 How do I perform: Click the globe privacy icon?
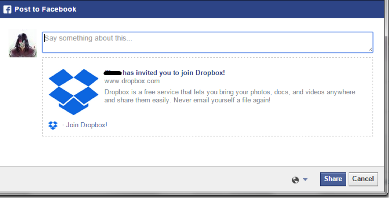tap(295, 180)
